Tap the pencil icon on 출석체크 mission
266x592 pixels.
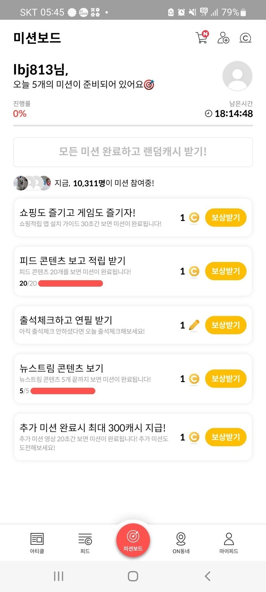(194, 325)
